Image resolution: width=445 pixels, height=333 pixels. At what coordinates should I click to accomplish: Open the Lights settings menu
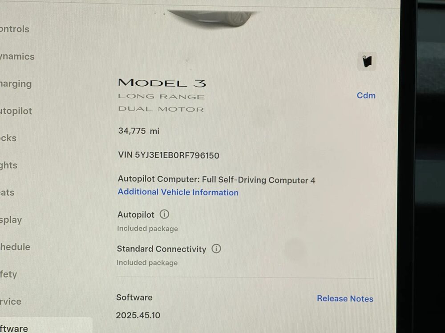click(x=9, y=165)
